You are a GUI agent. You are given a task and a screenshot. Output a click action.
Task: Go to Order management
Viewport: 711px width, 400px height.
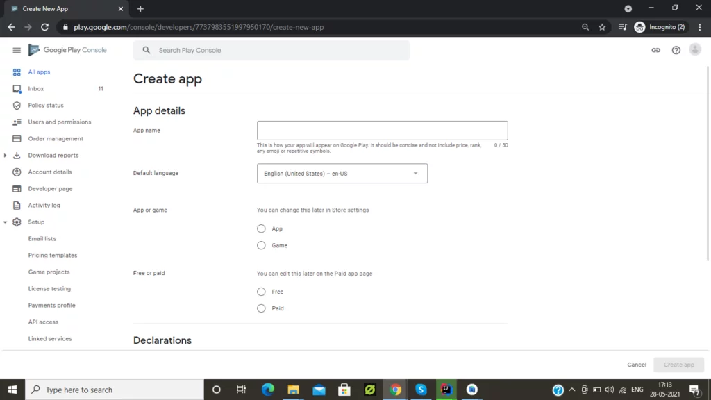point(54,138)
